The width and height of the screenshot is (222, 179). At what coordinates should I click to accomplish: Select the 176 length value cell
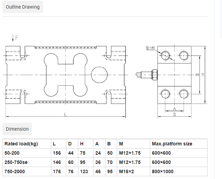[57, 171]
